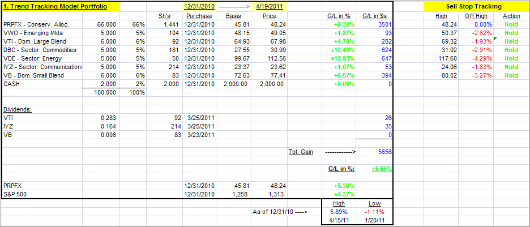Screen dimensions: 530x227
Task: Click the 1,313 S&P price cell
Action: (x=269, y=194)
